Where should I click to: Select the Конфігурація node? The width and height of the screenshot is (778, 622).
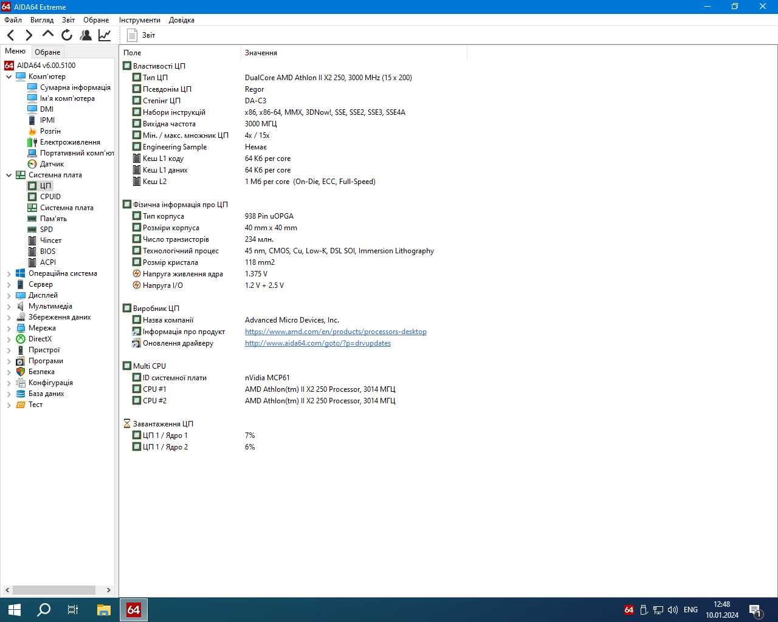pos(50,383)
